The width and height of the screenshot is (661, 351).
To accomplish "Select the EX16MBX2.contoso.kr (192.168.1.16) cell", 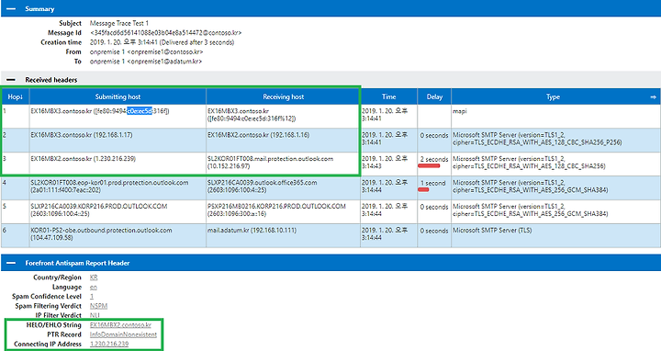I will click(x=283, y=141).
